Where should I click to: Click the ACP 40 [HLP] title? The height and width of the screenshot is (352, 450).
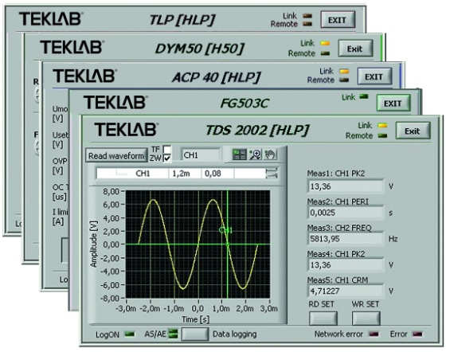tap(216, 77)
